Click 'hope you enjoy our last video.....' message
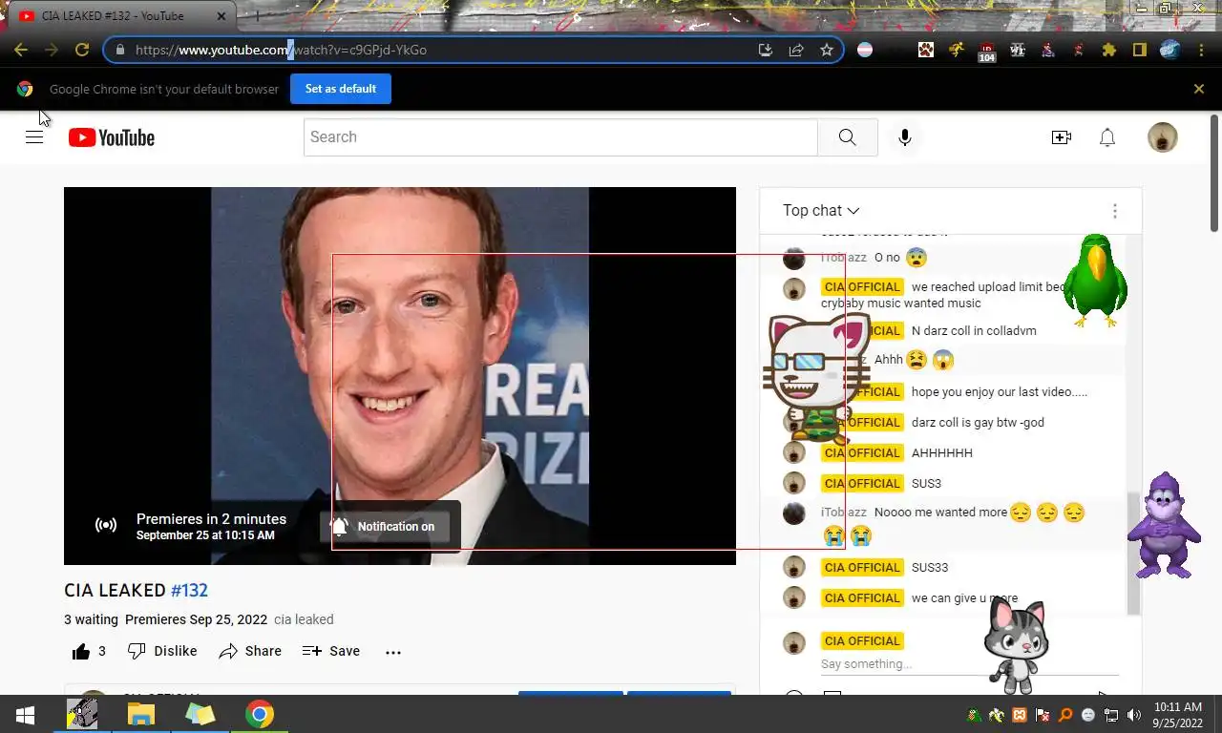The image size is (1222, 733). [x=1000, y=392]
